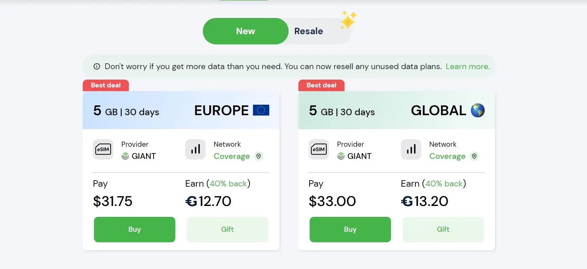Switch to the New plans tab

click(246, 31)
